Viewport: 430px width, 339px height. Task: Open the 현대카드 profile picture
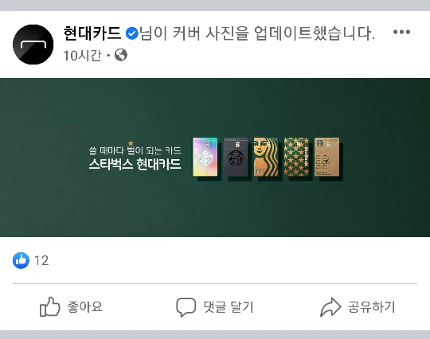(x=33, y=45)
